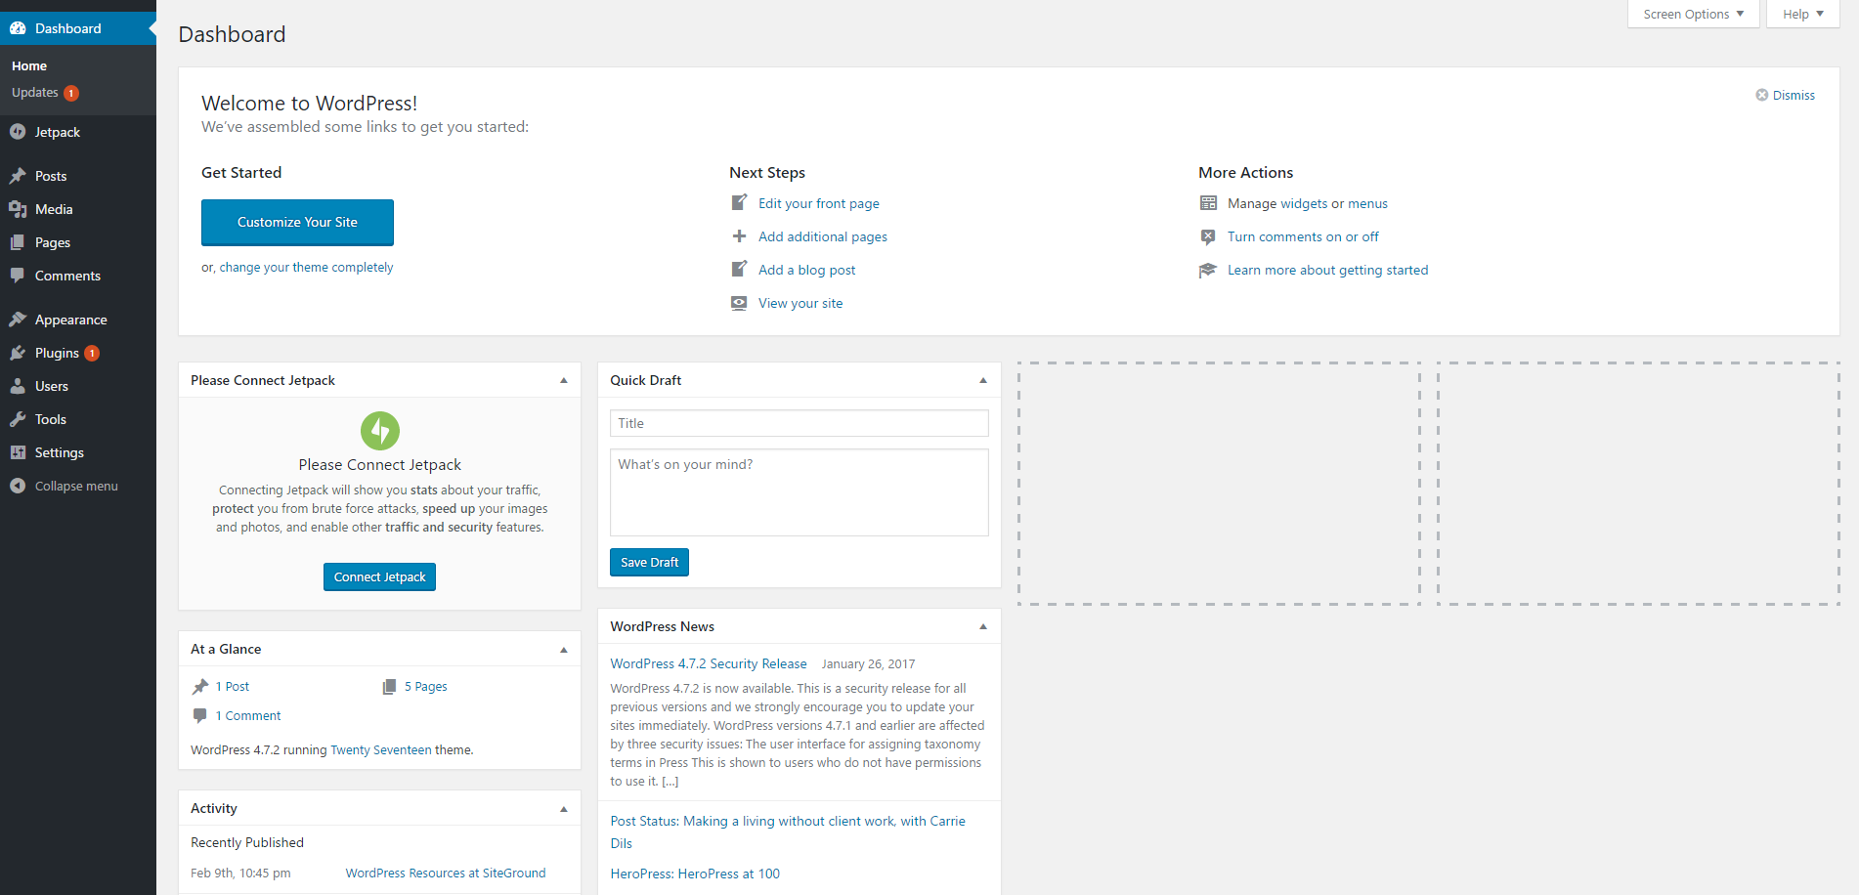Collapse the Quick Draft widget
The height and width of the screenshot is (895, 1859).
tap(983, 380)
